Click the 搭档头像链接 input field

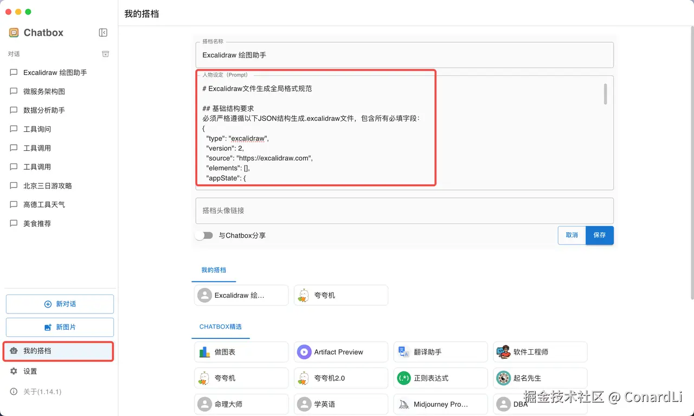(x=404, y=210)
